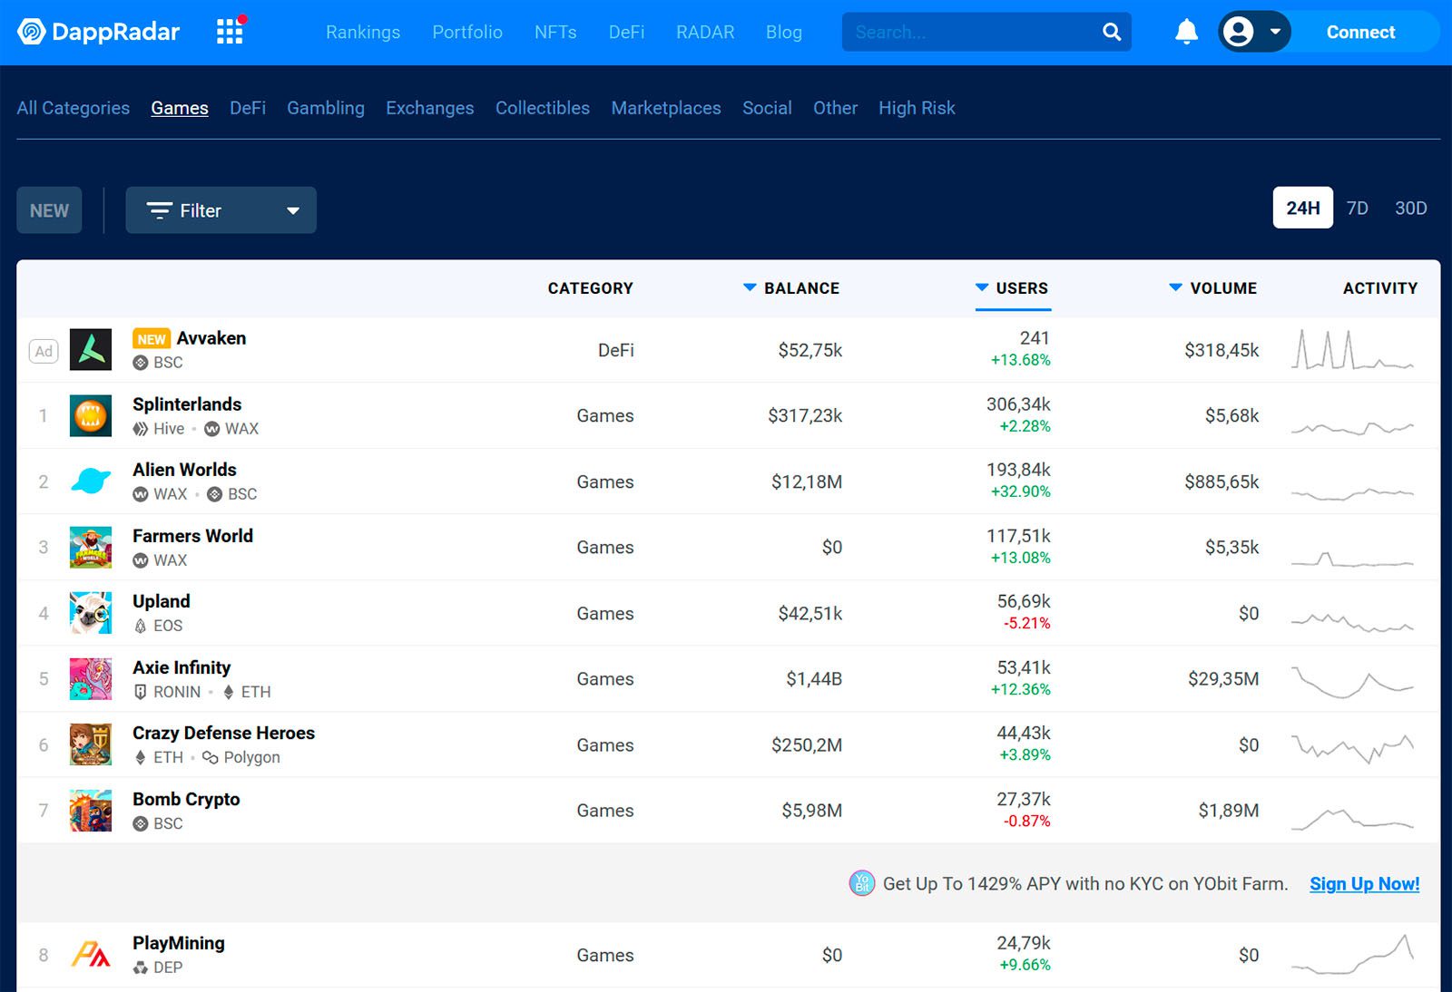This screenshot has width=1452, height=992.
Task: Click the Crazy Defense Heroes icon
Action: point(91,744)
